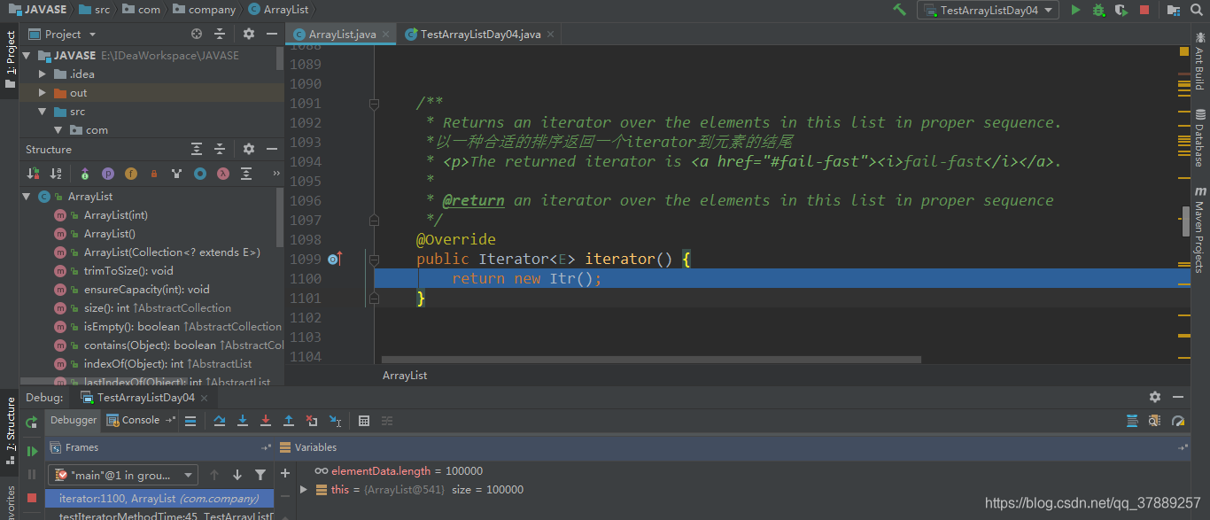Toggle Show Lambdas icon in Structure
1210x520 pixels.
223,174
